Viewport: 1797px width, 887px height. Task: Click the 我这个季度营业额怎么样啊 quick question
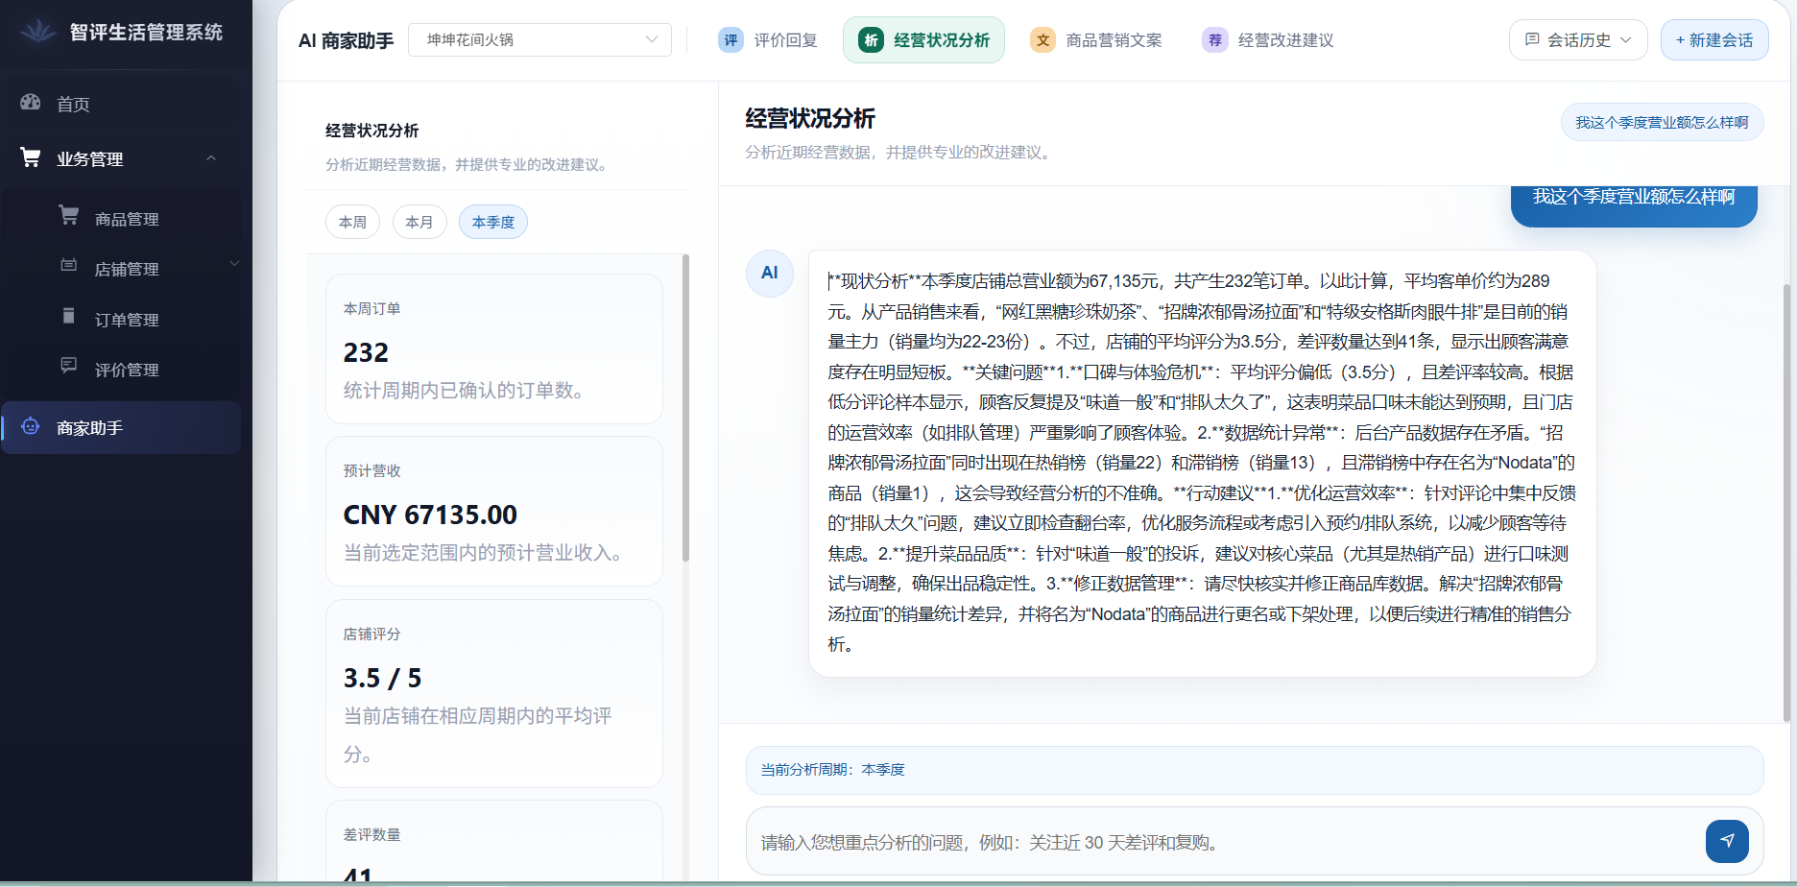click(1662, 122)
